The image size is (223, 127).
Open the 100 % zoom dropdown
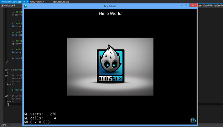[x=10, y=125]
